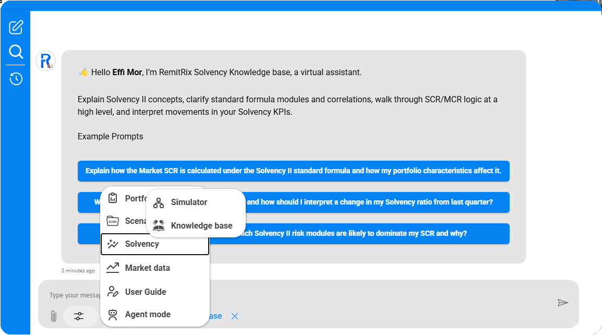Screen dimensions: 602x335
Task: Click the new chat compose icon
Action: pos(16,27)
